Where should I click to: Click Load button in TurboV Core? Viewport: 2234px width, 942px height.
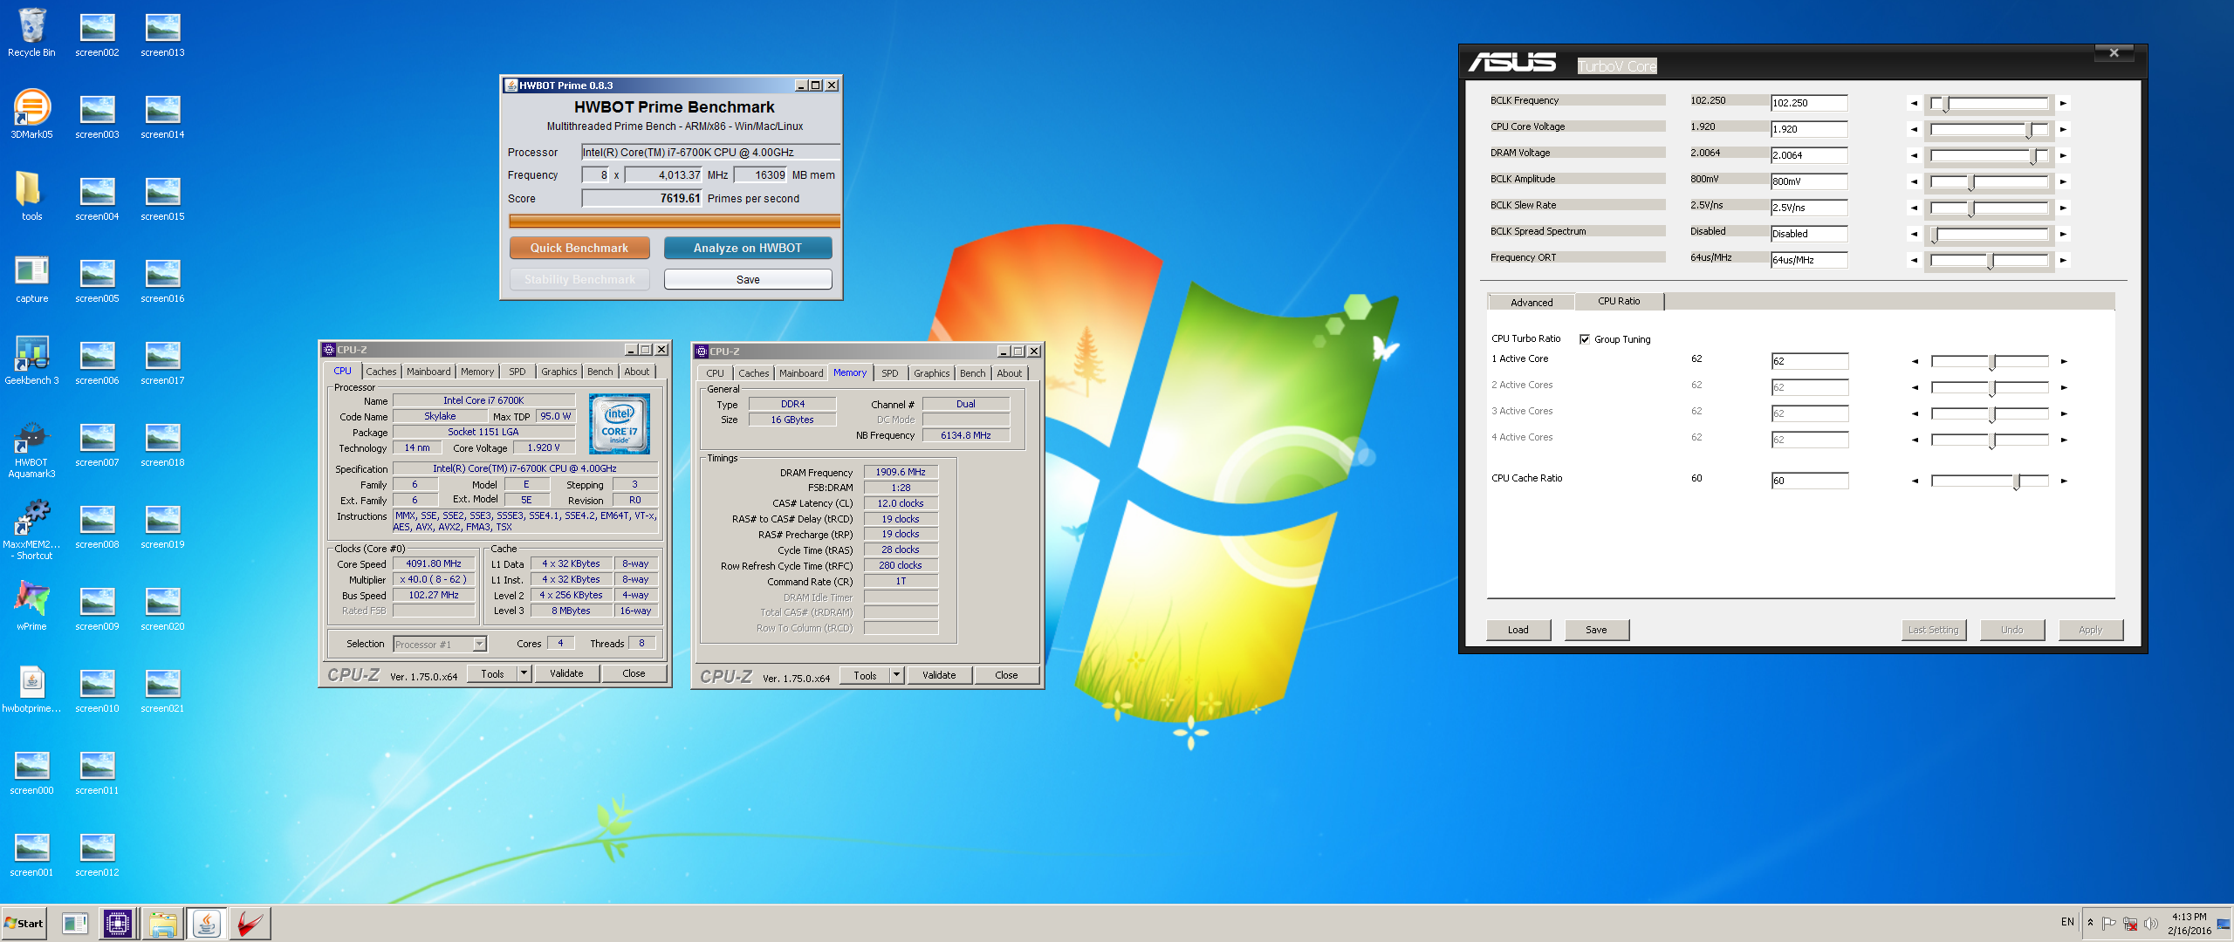tap(1518, 630)
